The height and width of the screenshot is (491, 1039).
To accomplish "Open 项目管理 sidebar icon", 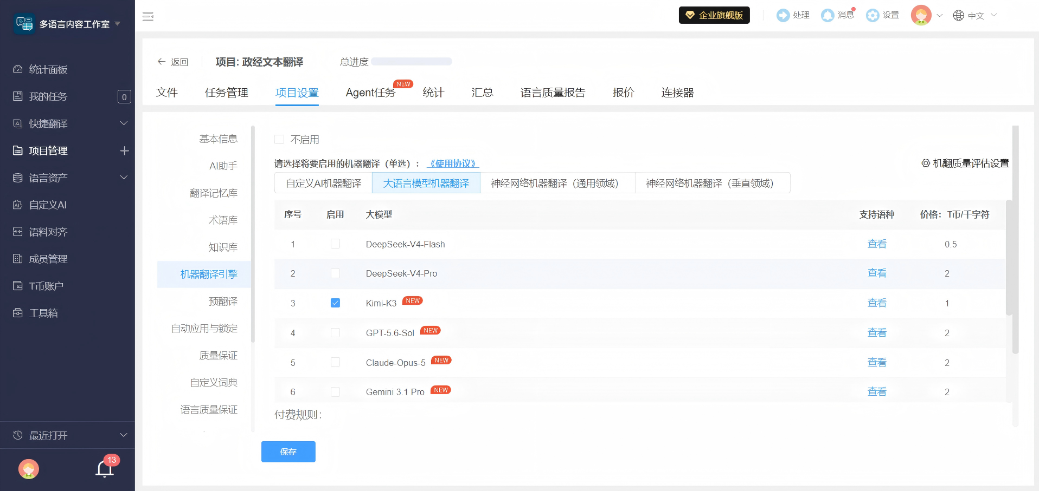I will pos(18,150).
